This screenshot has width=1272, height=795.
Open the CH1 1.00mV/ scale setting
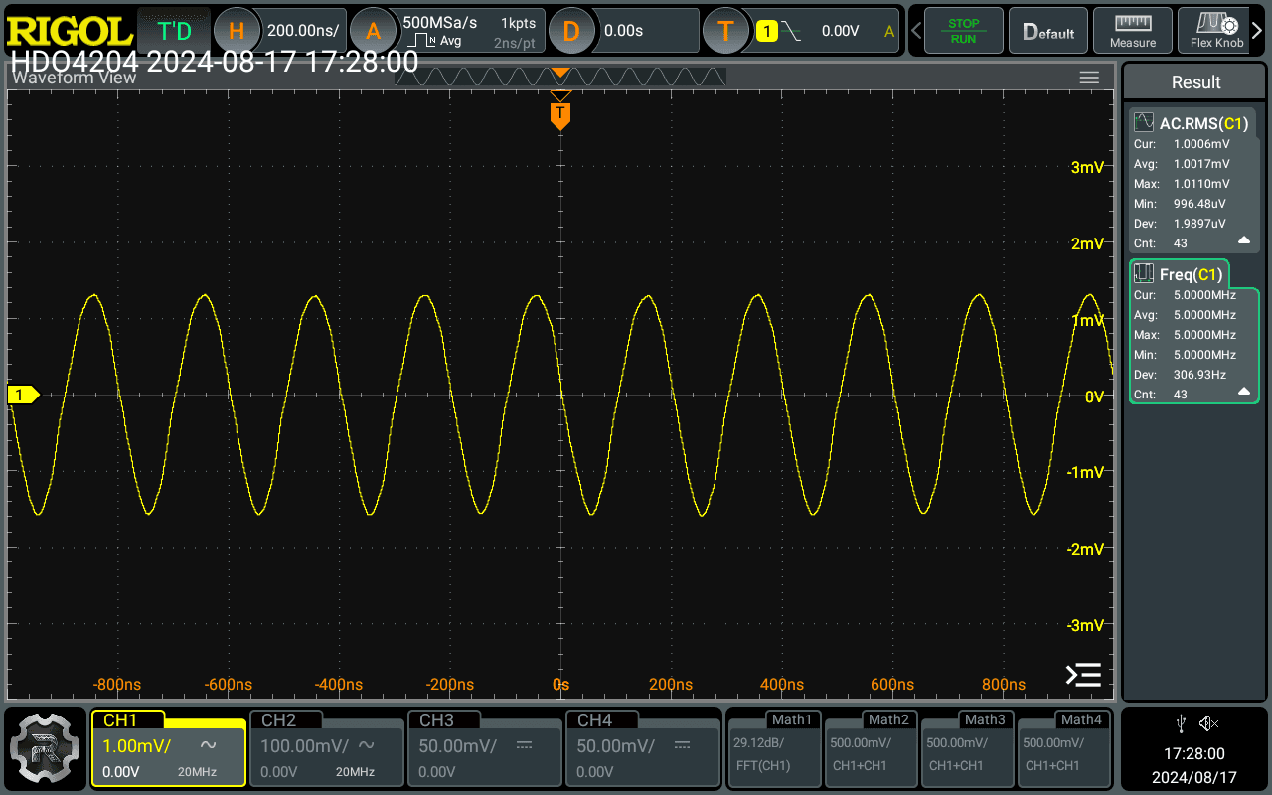point(137,745)
